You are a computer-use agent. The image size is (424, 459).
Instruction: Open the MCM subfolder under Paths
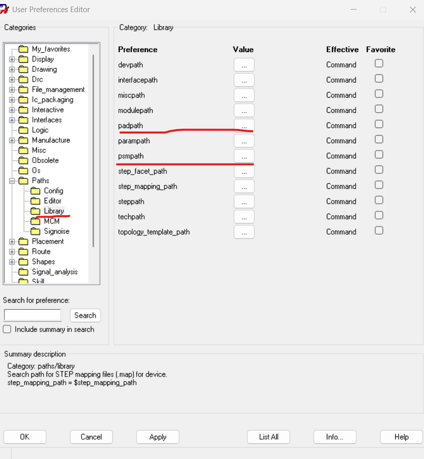(52, 221)
